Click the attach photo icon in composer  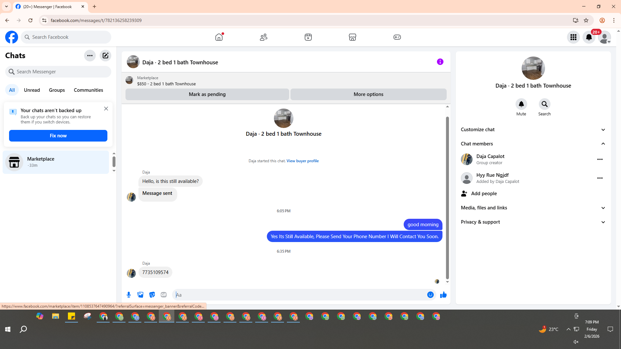tap(140, 295)
